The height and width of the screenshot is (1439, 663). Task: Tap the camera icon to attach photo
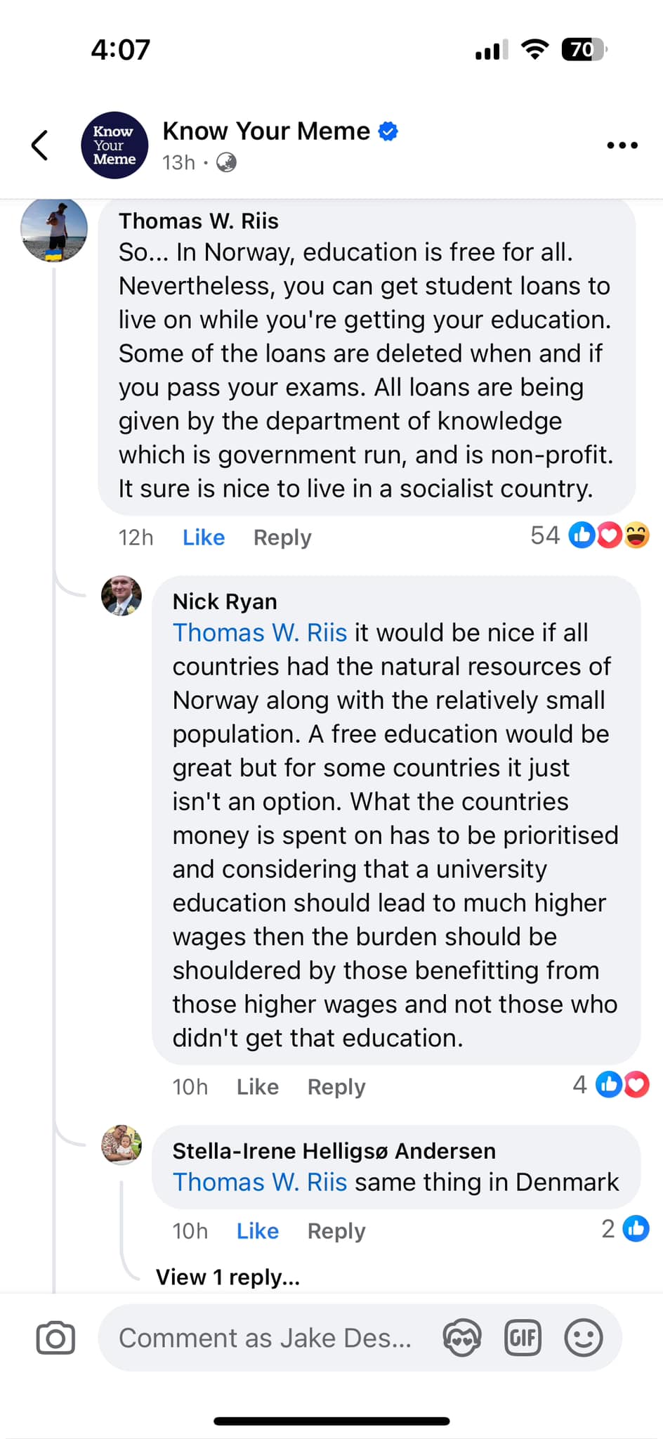click(x=55, y=1337)
